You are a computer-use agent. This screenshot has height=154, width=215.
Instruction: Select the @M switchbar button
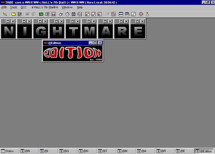point(126,151)
